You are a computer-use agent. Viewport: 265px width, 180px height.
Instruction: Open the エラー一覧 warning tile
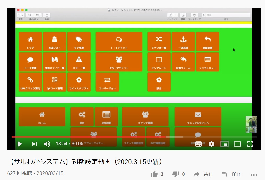pyautogui.click(x=79, y=62)
